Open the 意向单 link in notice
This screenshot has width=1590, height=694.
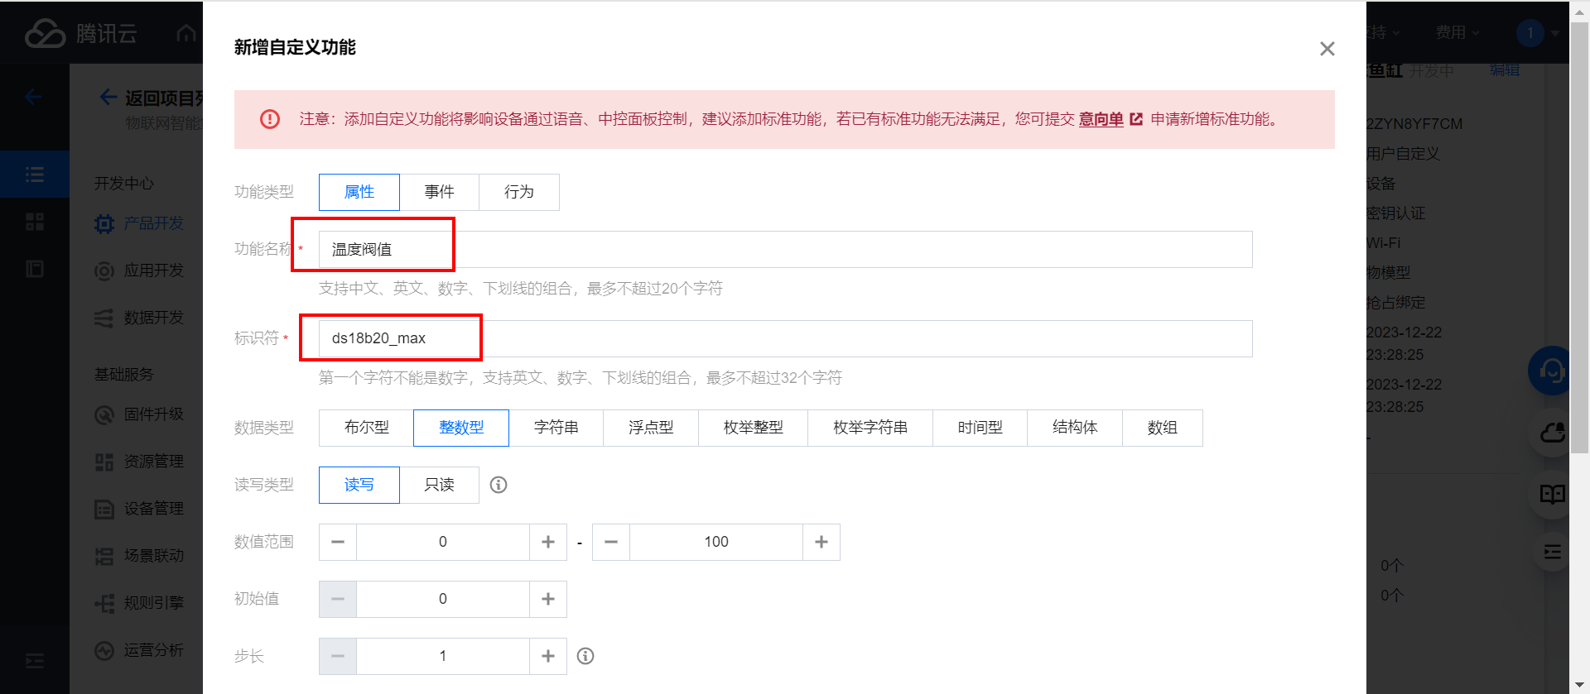coord(1101,119)
